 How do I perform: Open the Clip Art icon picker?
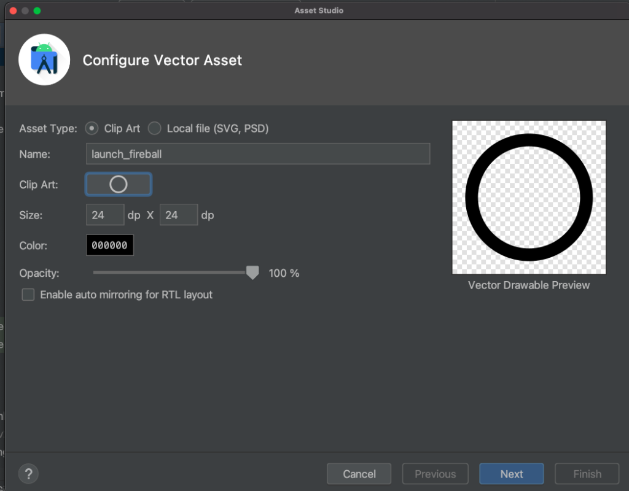coord(118,184)
